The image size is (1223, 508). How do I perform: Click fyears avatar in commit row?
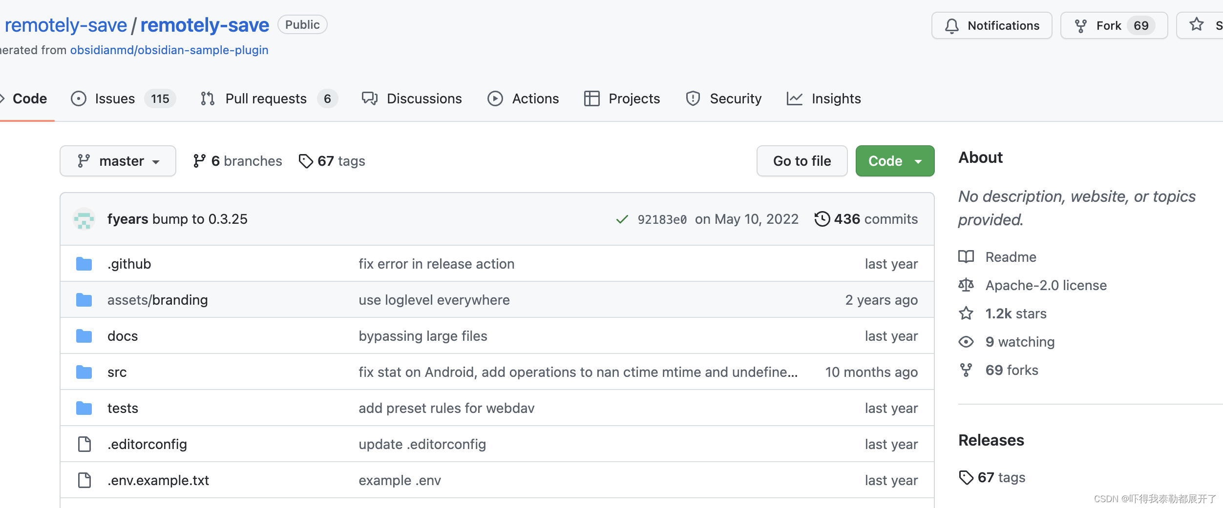(x=84, y=219)
